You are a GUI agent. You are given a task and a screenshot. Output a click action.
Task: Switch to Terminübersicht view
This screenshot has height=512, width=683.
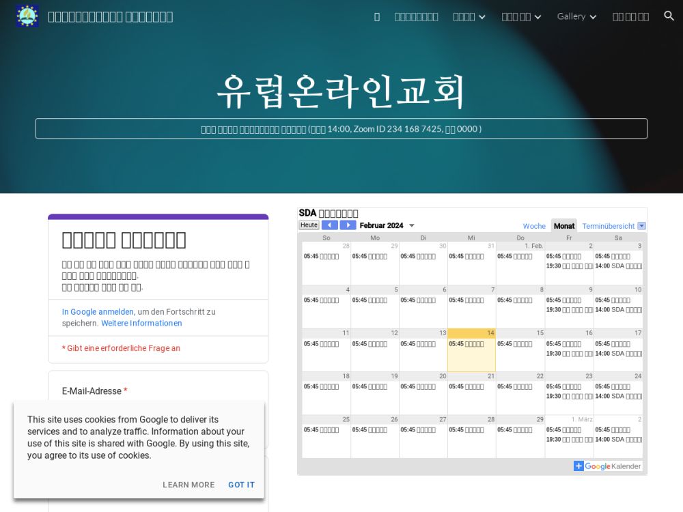(x=608, y=226)
